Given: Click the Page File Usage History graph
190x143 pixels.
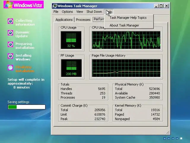Looking at the screenshot, I should [x=126, y=68].
